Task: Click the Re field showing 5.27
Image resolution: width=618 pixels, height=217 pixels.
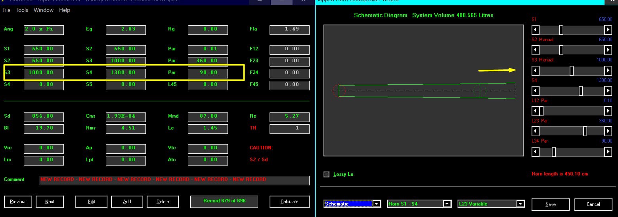Action: [x=289, y=117]
